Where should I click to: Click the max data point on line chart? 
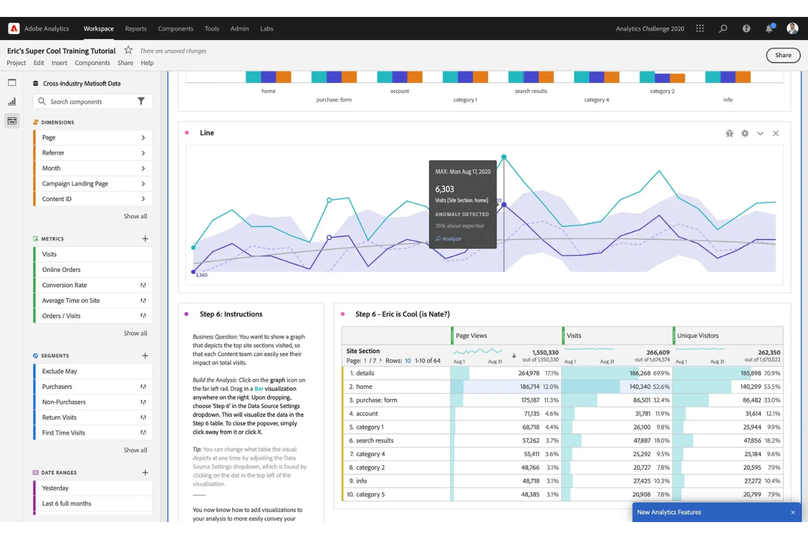tap(504, 157)
